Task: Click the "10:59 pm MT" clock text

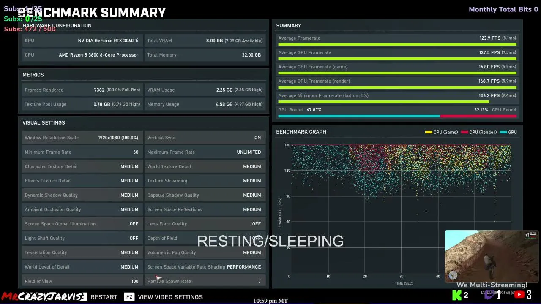Action: pos(270,301)
